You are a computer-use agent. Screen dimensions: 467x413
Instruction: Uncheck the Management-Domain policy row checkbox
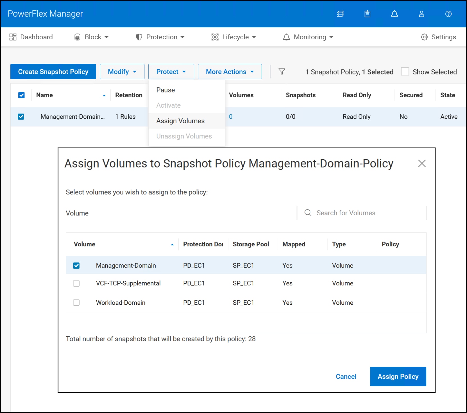tap(21, 116)
